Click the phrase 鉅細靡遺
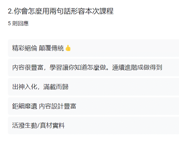The image size is (179, 143). click(25, 106)
